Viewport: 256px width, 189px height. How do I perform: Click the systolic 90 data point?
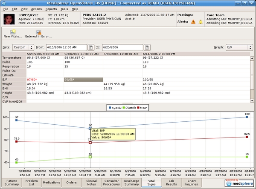[x=90, y=128]
